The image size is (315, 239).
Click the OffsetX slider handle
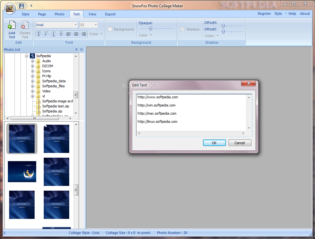click(x=223, y=26)
